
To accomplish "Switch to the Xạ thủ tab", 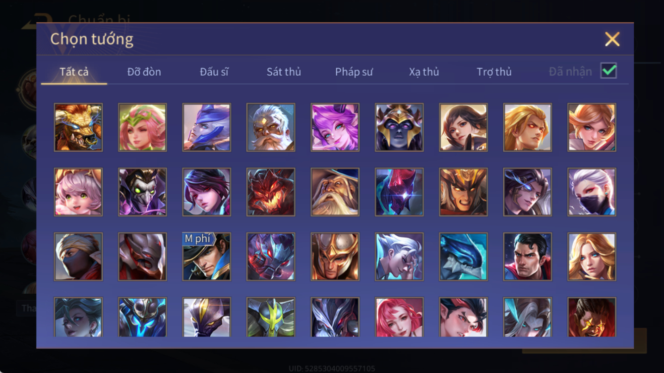I will click(424, 72).
